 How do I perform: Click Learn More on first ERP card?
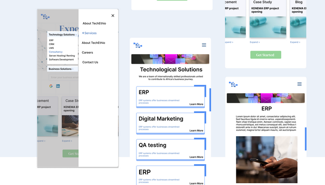pos(196,104)
